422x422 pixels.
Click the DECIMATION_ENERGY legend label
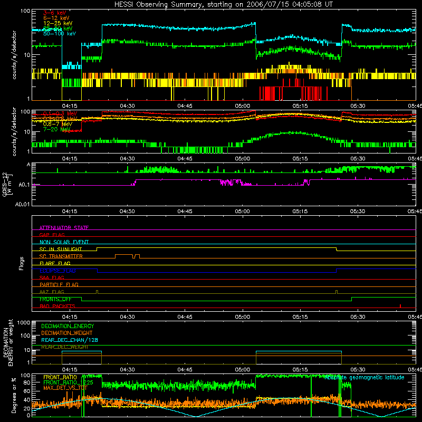(68, 326)
